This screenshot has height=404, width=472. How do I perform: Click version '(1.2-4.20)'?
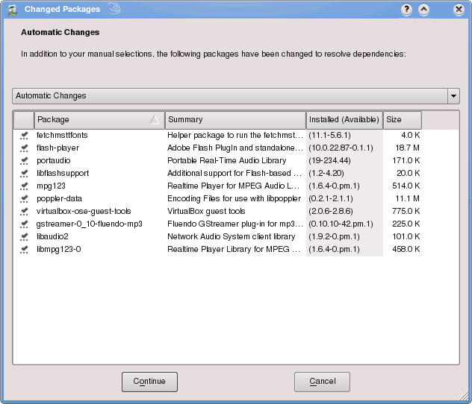point(326,174)
